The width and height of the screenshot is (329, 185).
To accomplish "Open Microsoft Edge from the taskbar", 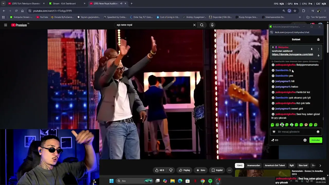I will point(180,181).
